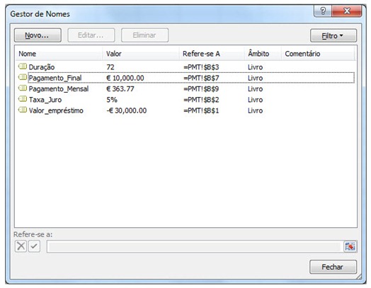Select the Pagamento_Mensal name entry
This screenshot has width=371, height=288.
59,89
